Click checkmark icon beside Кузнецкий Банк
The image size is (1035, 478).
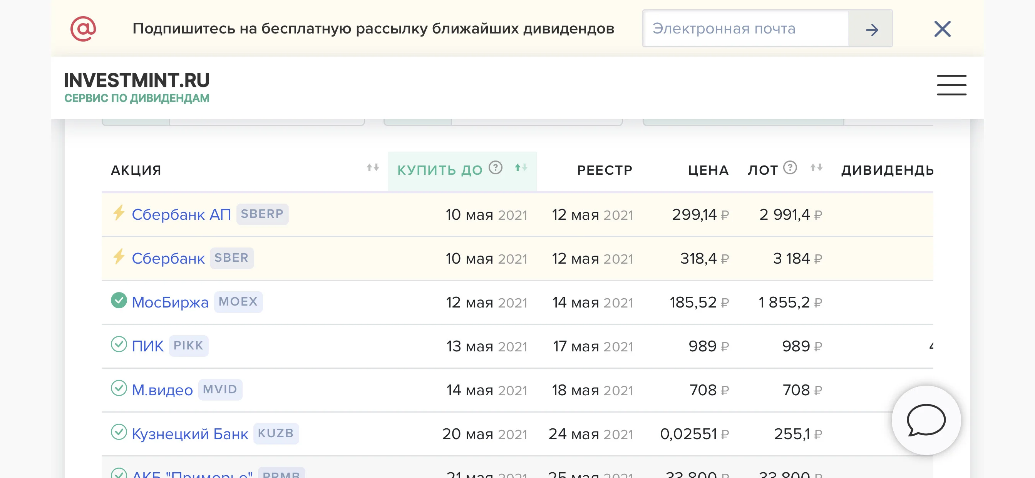coord(119,432)
